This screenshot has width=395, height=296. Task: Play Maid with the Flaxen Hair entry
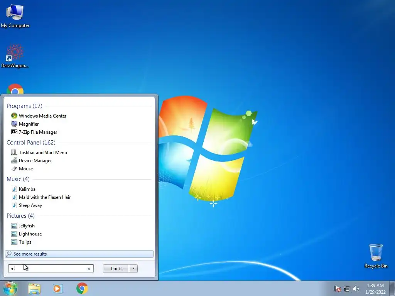[45, 197]
